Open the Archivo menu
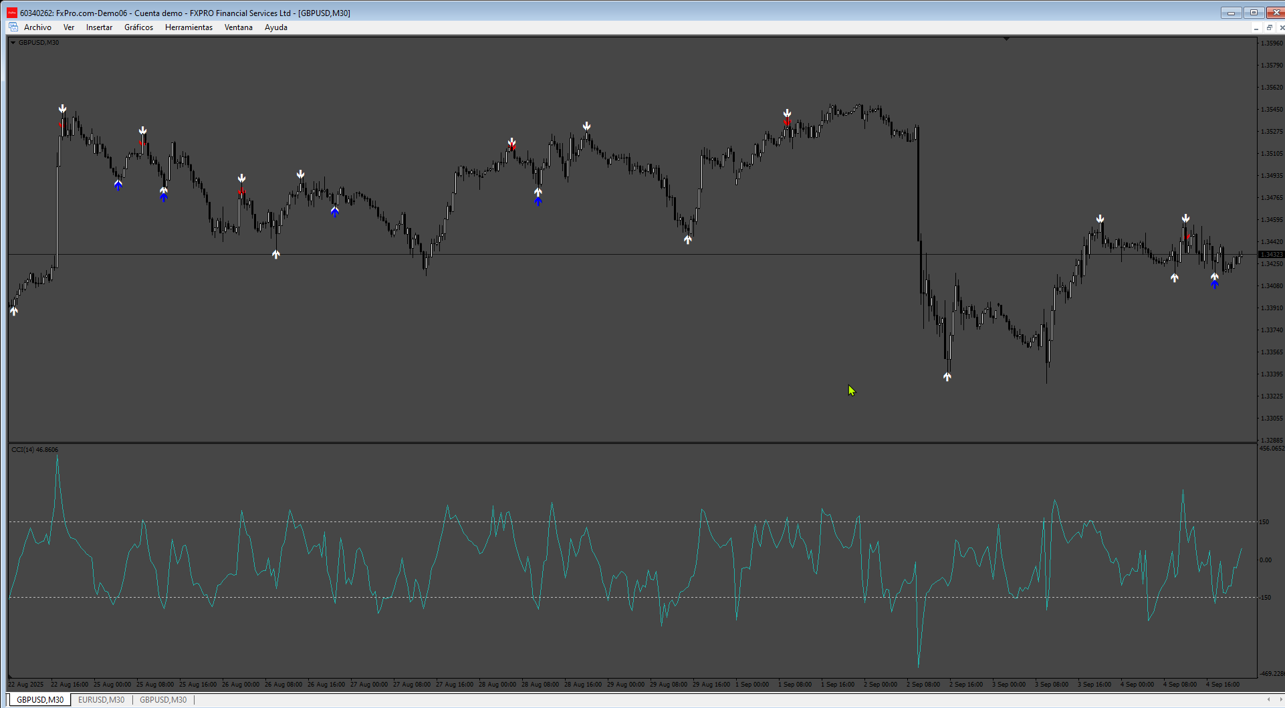 point(37,27)
